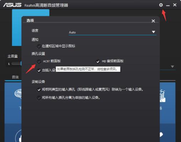Close the Realtek audio manager window
The height and width of the screenshot is (142, 181).
pyautogui.click(x=175, y=5)
